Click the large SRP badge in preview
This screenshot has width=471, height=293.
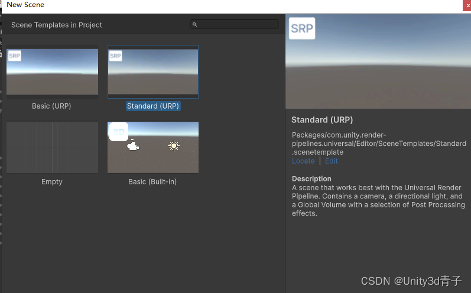coord(302,28)
